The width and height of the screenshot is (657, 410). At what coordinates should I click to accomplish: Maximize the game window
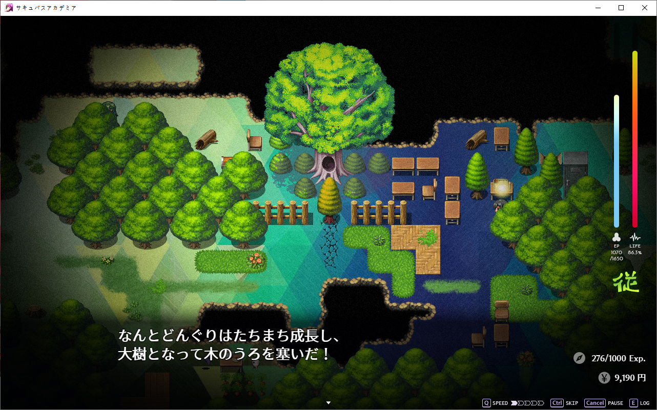[621, 8]
